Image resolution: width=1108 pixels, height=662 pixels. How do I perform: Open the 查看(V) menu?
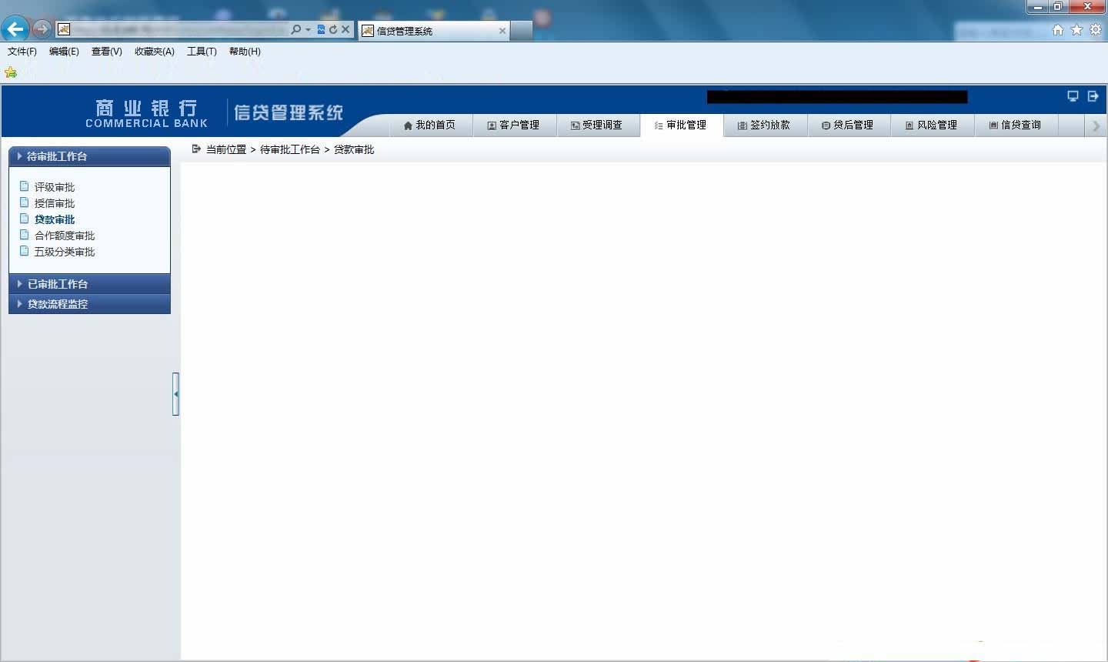(106, 52)
